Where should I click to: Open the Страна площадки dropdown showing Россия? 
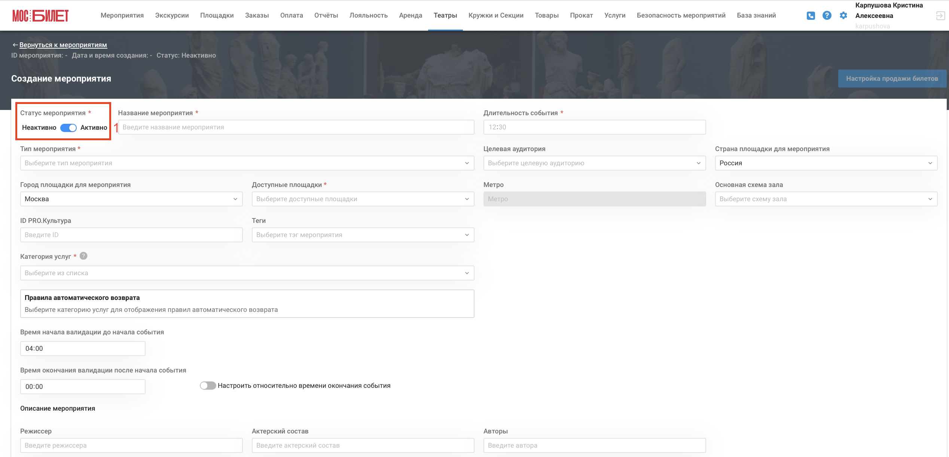click(826, 163)
